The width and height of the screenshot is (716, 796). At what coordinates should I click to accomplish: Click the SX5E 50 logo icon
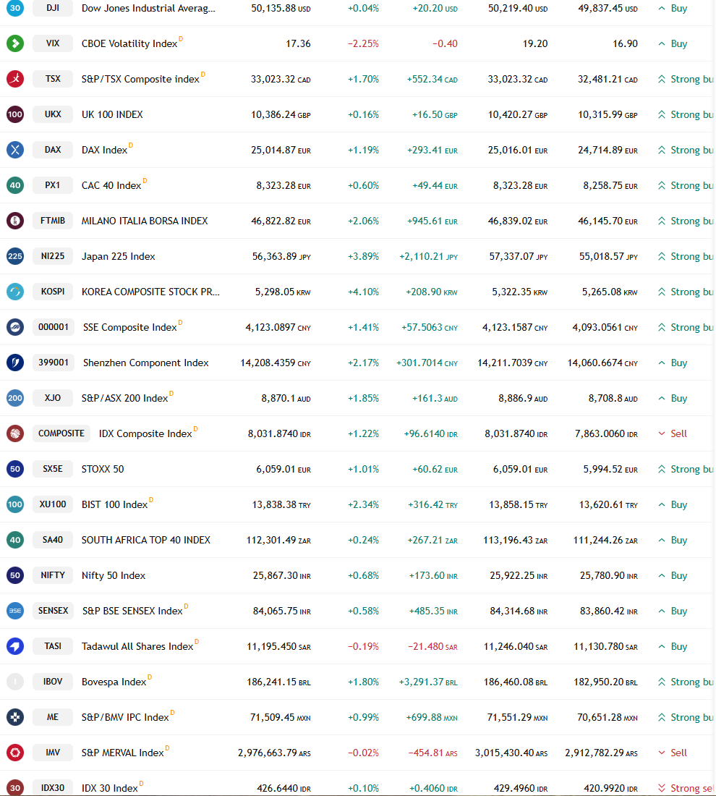point(15,469)
